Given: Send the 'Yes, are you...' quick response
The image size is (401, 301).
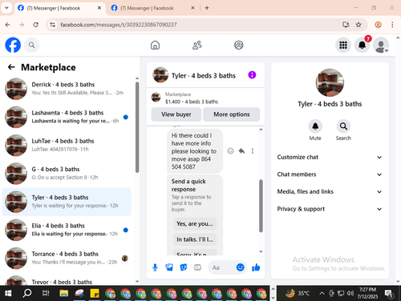Looking at the screenshot, I should (195, 223).
